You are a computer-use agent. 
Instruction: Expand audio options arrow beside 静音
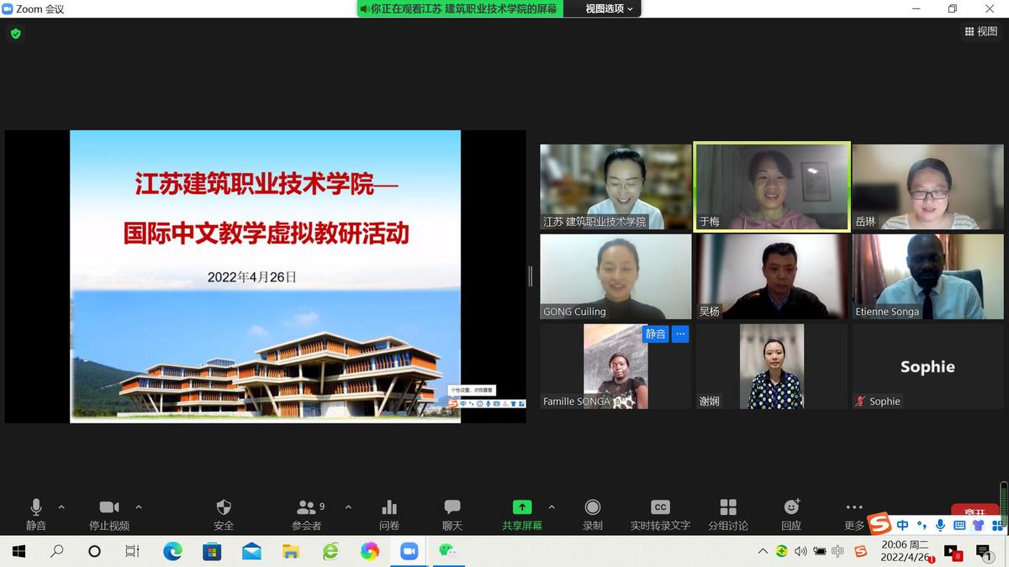[x=61, y=507]
